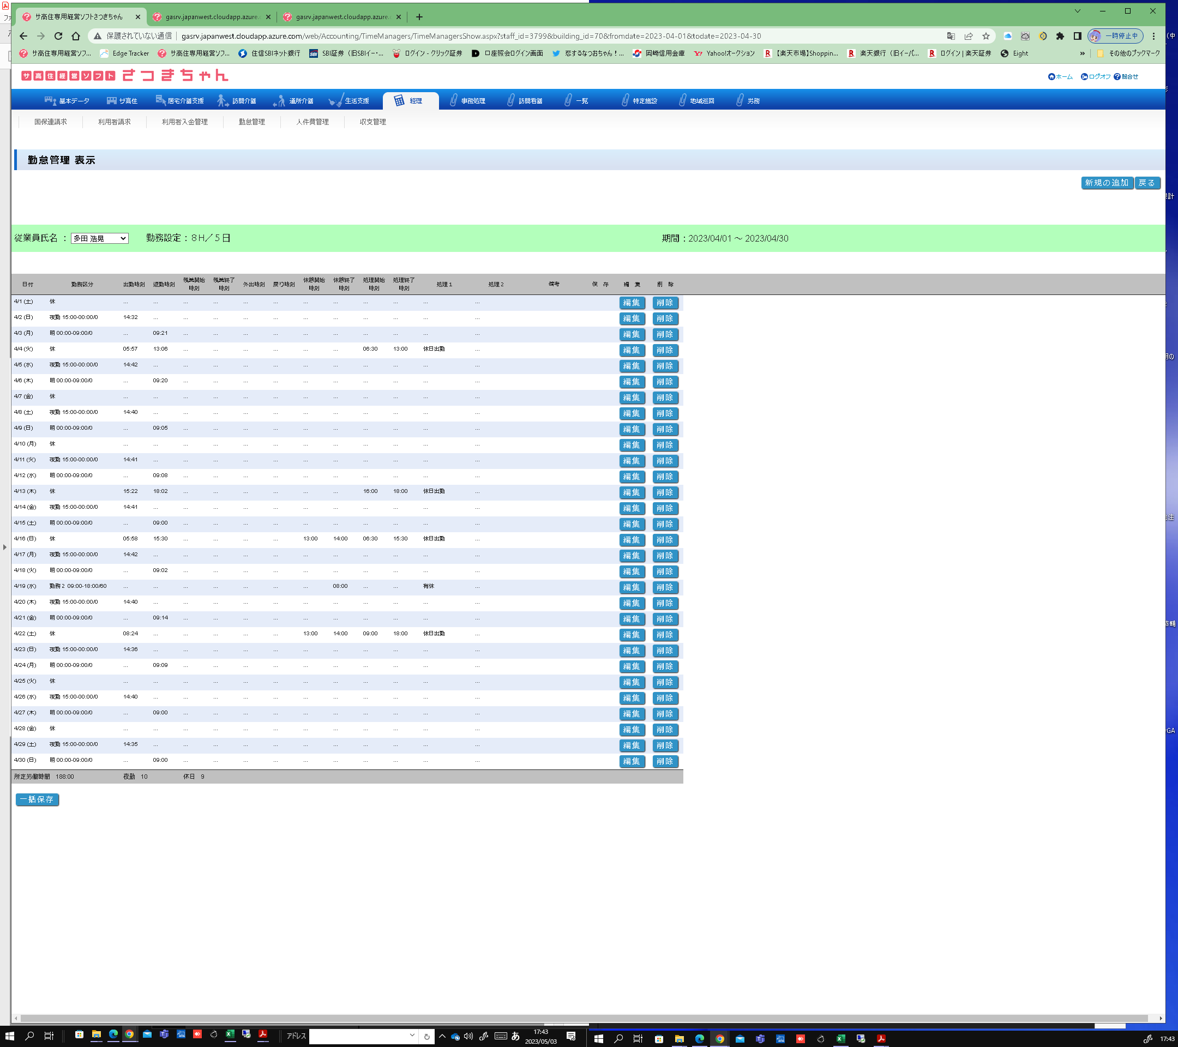Open Excel from the Windows taskbar
Viewport: 1178px width, 1047px height.
[x=230, y=1034]
